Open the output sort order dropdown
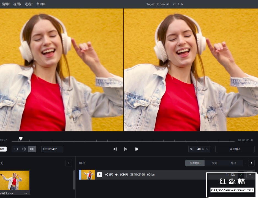 pyautogui.click(x=251, y=163)
